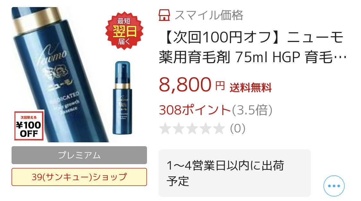Select the small Newmo bottle image

point(122,97)
